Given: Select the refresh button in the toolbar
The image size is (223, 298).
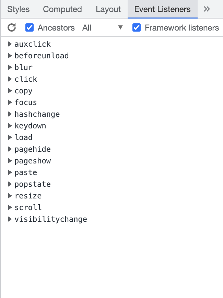Looking at the screenshot, I should pos(12,28).
